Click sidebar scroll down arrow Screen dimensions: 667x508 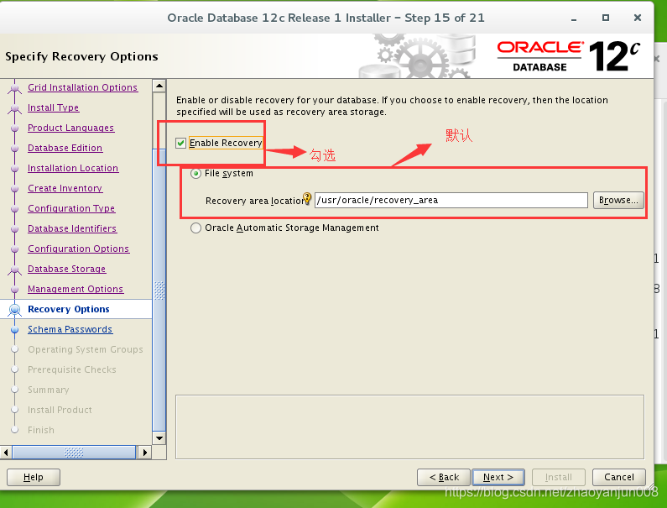click(x=159, y=437)
